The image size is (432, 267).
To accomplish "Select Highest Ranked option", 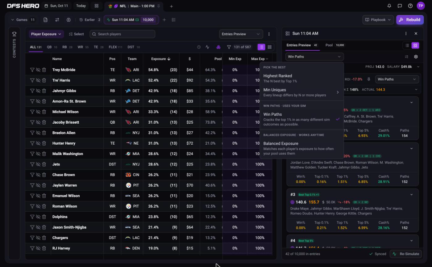I will (302, 78).
